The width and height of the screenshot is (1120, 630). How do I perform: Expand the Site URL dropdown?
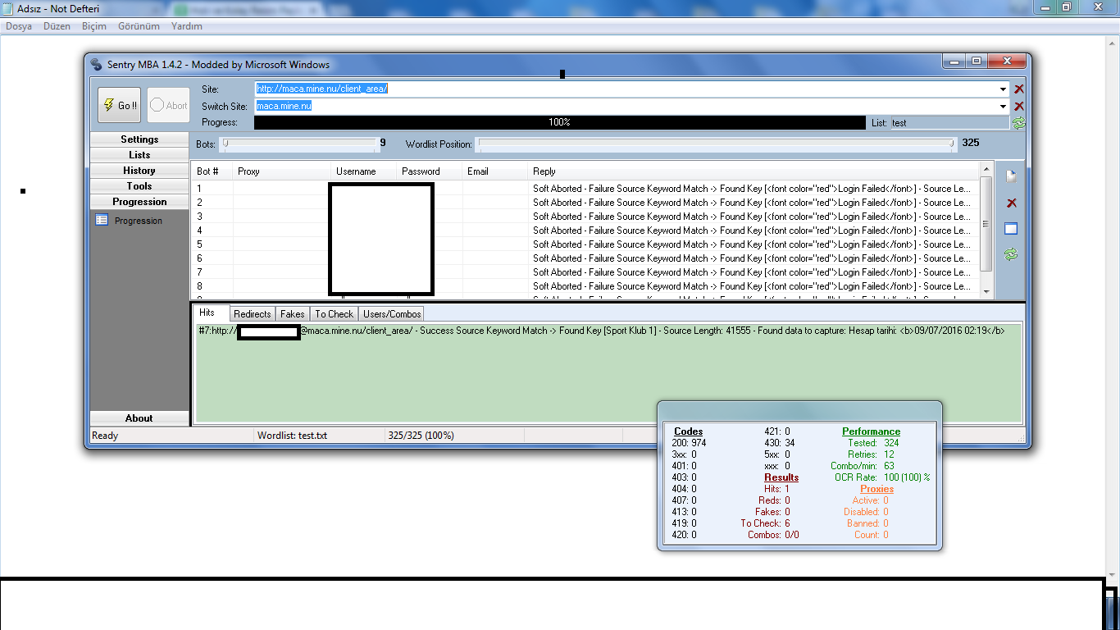tap(1004, 89)
